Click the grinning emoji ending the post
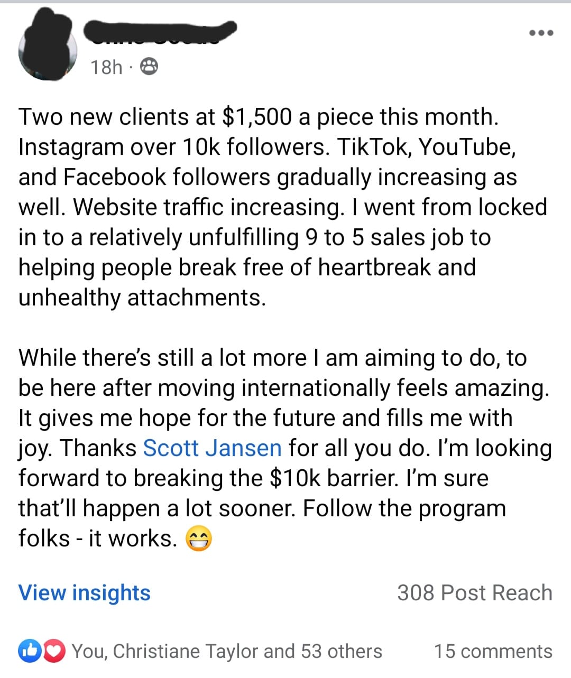571x678 pixels. point(199,539)
